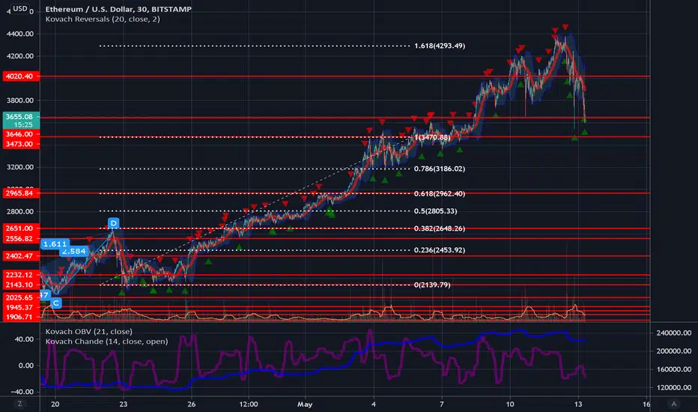The width and height of the screenshot is (698, 412).
Task: Select the Kovach OBV indicator legend
Action: [x=88, y=331]
